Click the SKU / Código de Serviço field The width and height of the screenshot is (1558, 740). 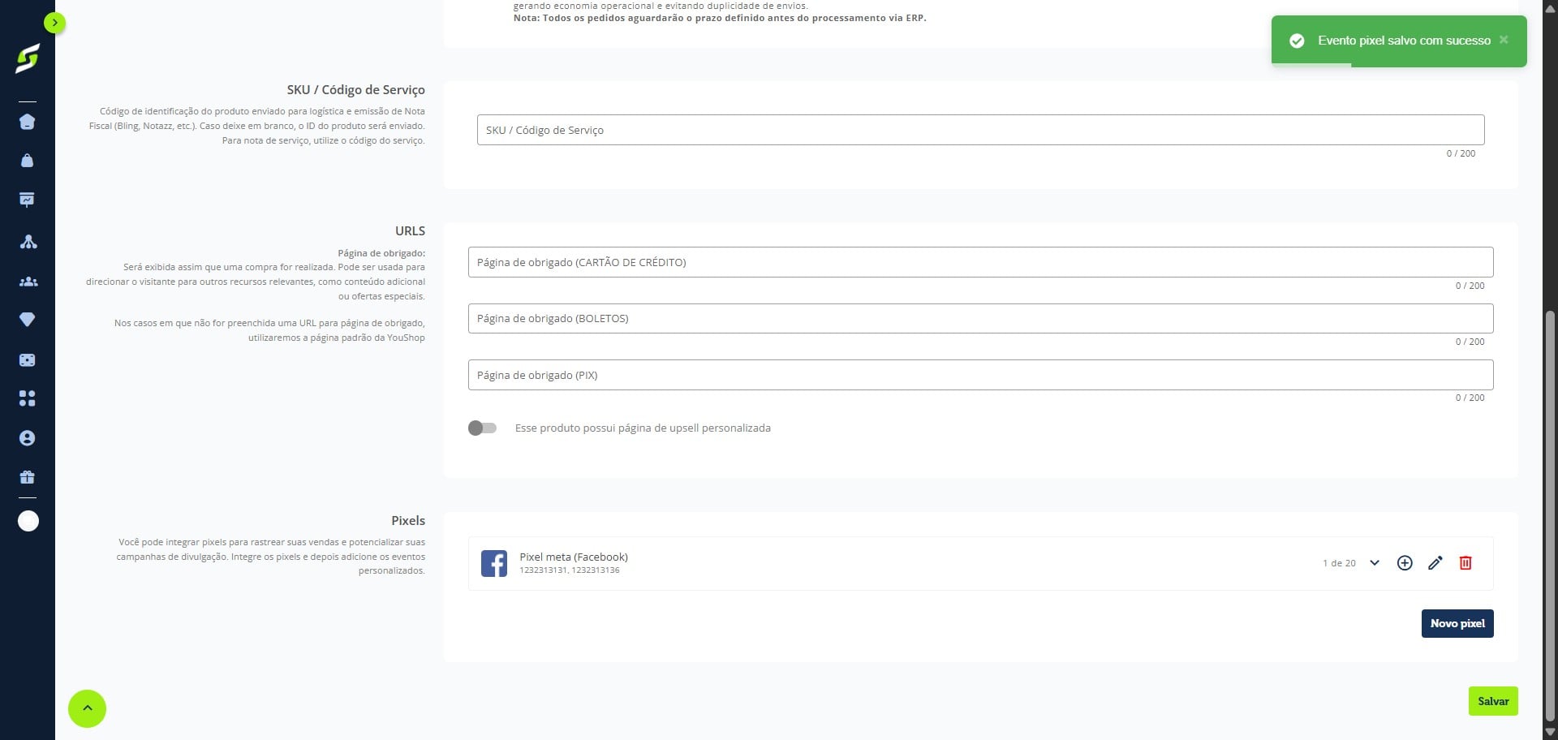coord(980,130)
